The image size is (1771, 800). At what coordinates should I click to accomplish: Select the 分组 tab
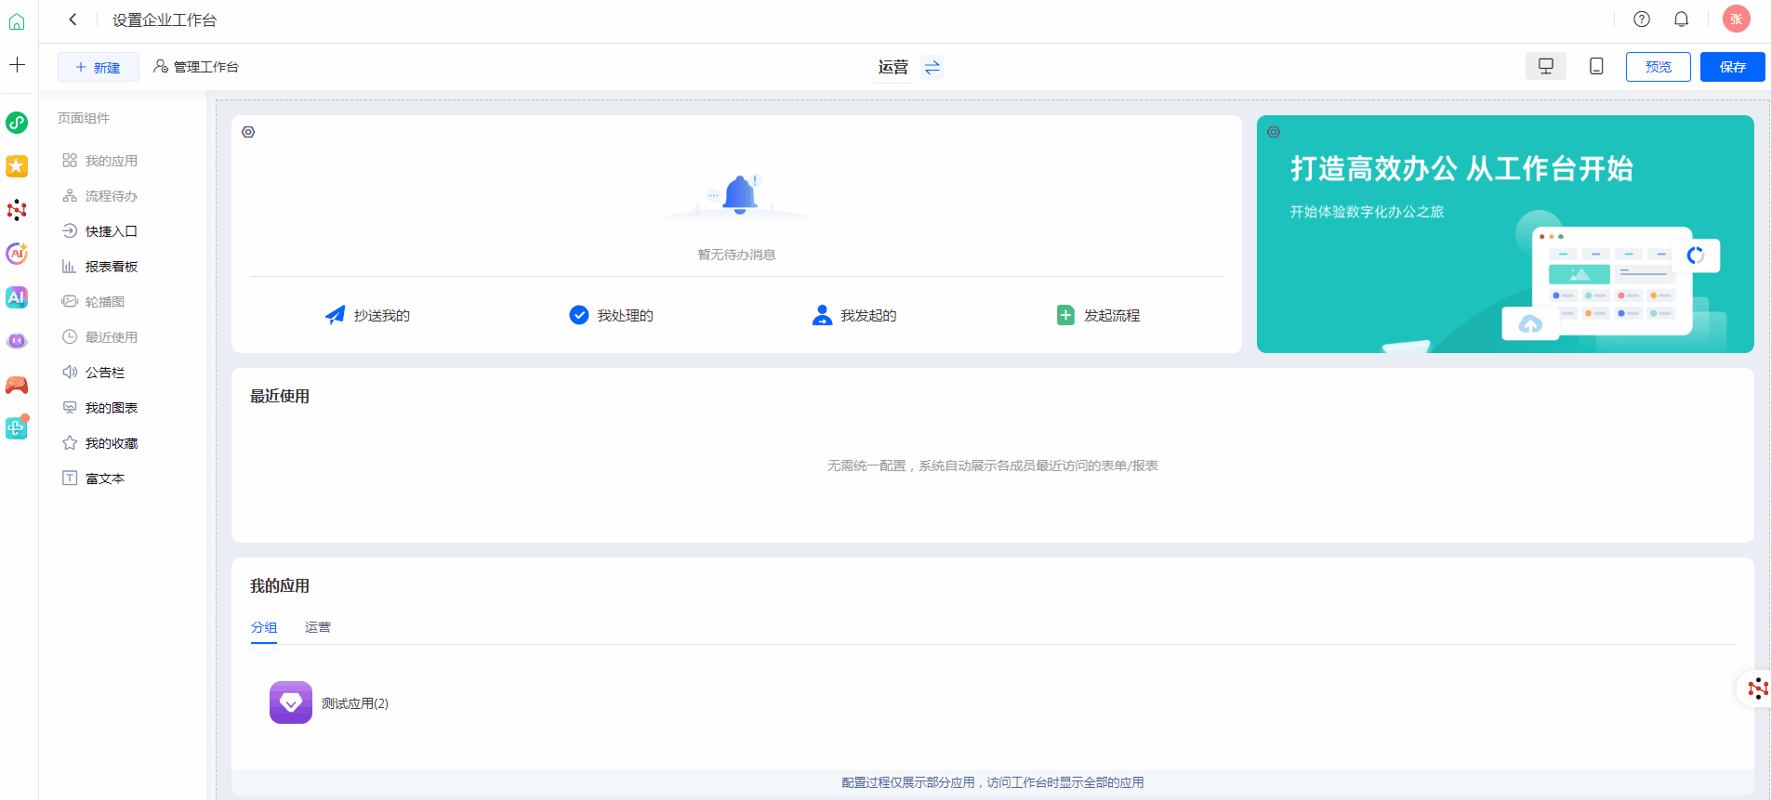264,627
